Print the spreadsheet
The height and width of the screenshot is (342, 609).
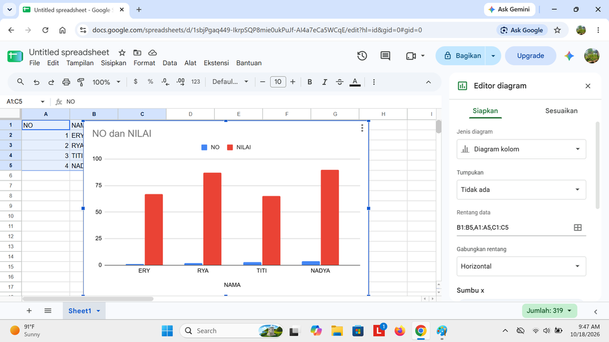(66, 82)
